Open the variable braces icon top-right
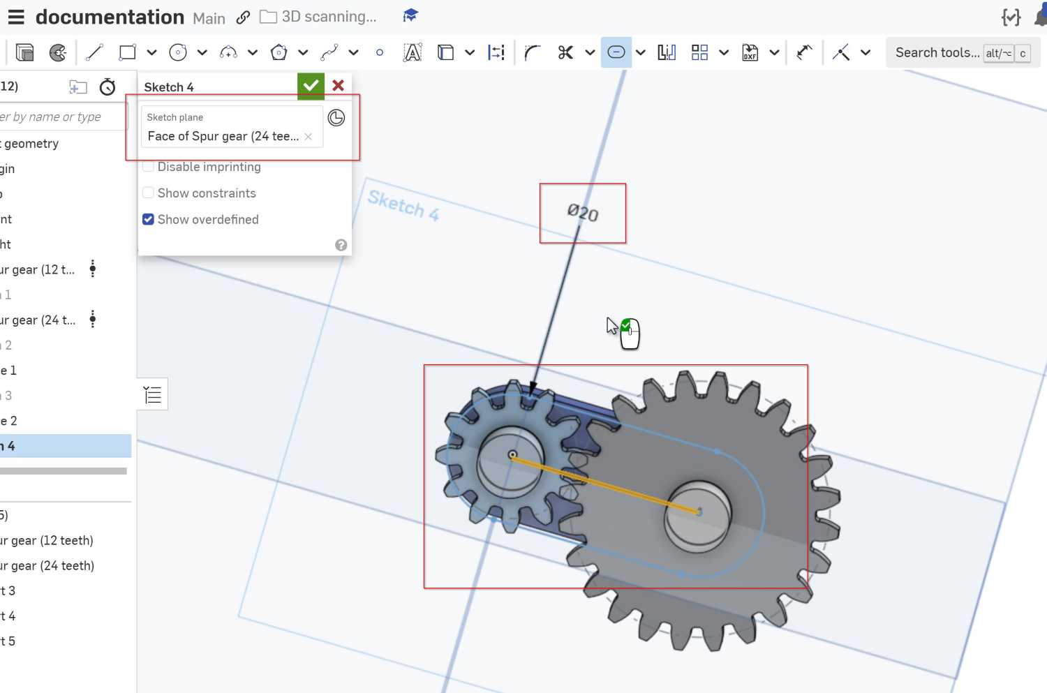1047x693 pixels. click(x=1011, y=17)
